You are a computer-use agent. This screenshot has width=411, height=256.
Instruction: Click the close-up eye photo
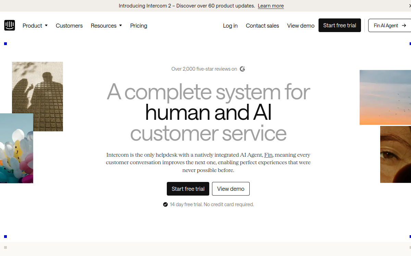(x=396, y=154)
